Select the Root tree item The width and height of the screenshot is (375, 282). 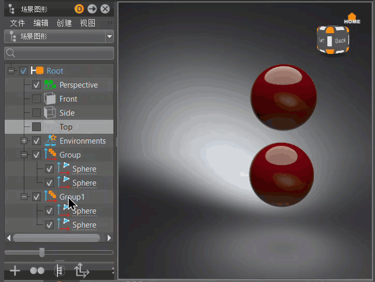pyautogui.click(x=55, y=71)
